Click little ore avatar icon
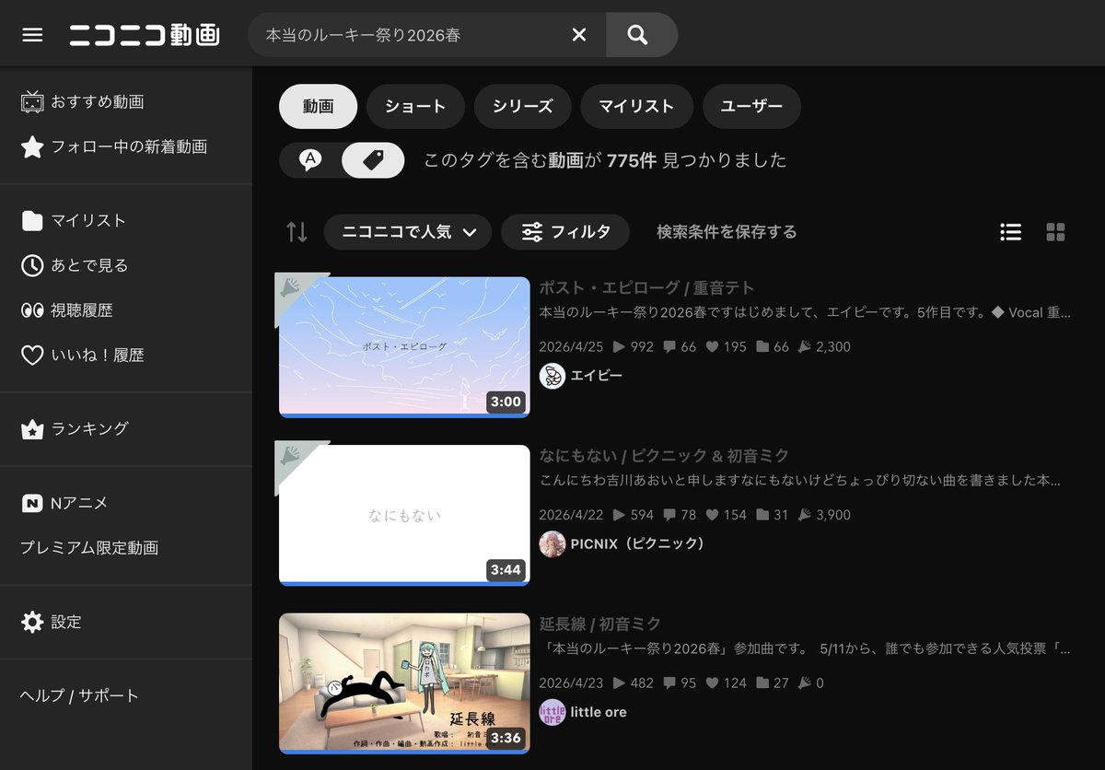 (552, 712)
